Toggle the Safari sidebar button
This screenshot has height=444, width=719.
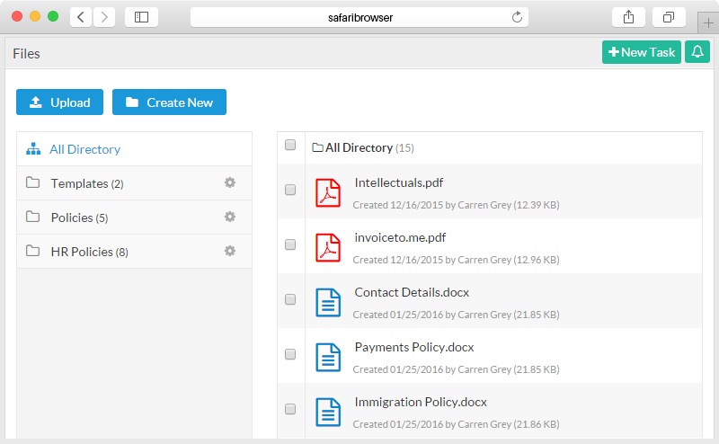click(x=141, y=17)
